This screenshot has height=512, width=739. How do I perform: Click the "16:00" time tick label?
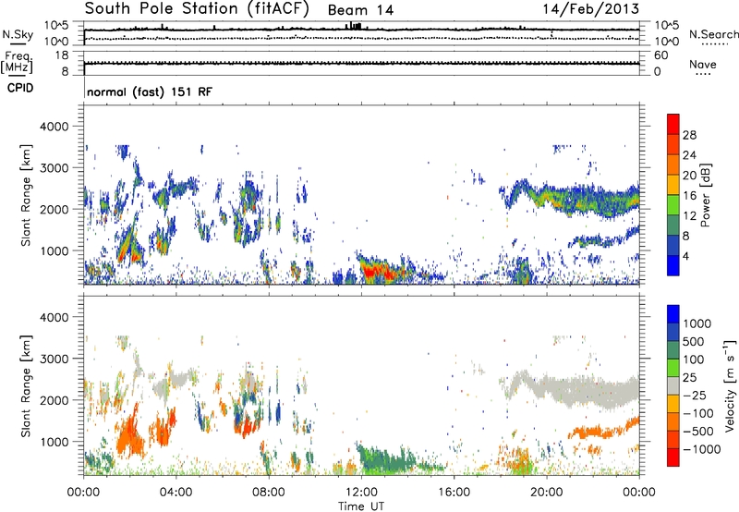(454, 493)
